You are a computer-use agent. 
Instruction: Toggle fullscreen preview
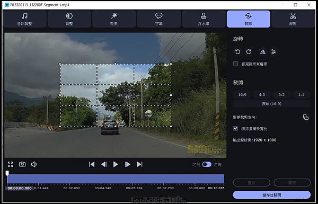click(11, 164)
